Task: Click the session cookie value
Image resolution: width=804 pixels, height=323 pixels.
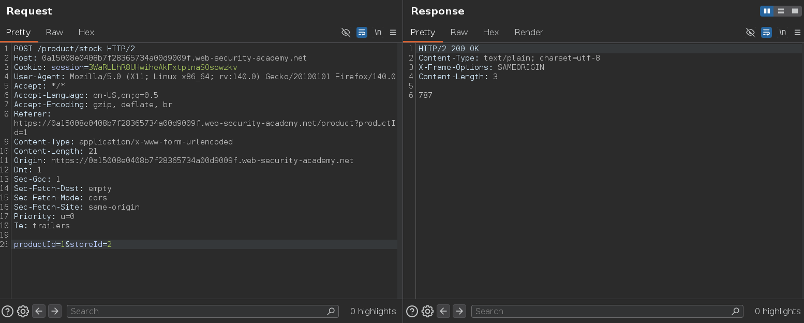Action: 163,67
